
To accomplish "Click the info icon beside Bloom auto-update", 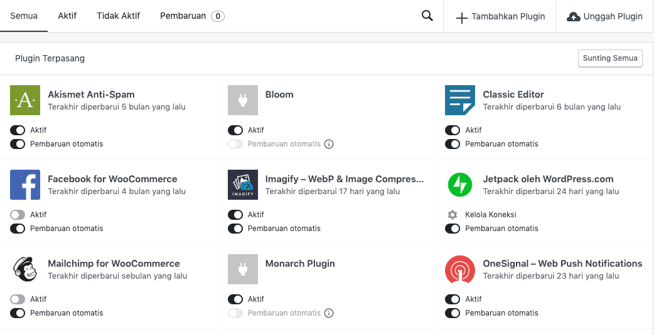I will [329, 144].
